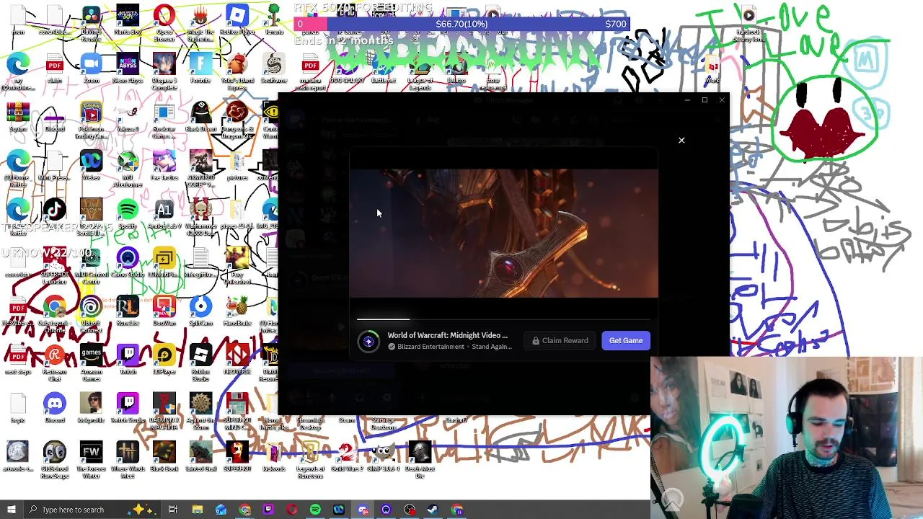Select the pictures folder on desktop
The width and height of the screenshot is (923, 519).
coord(237,166)
